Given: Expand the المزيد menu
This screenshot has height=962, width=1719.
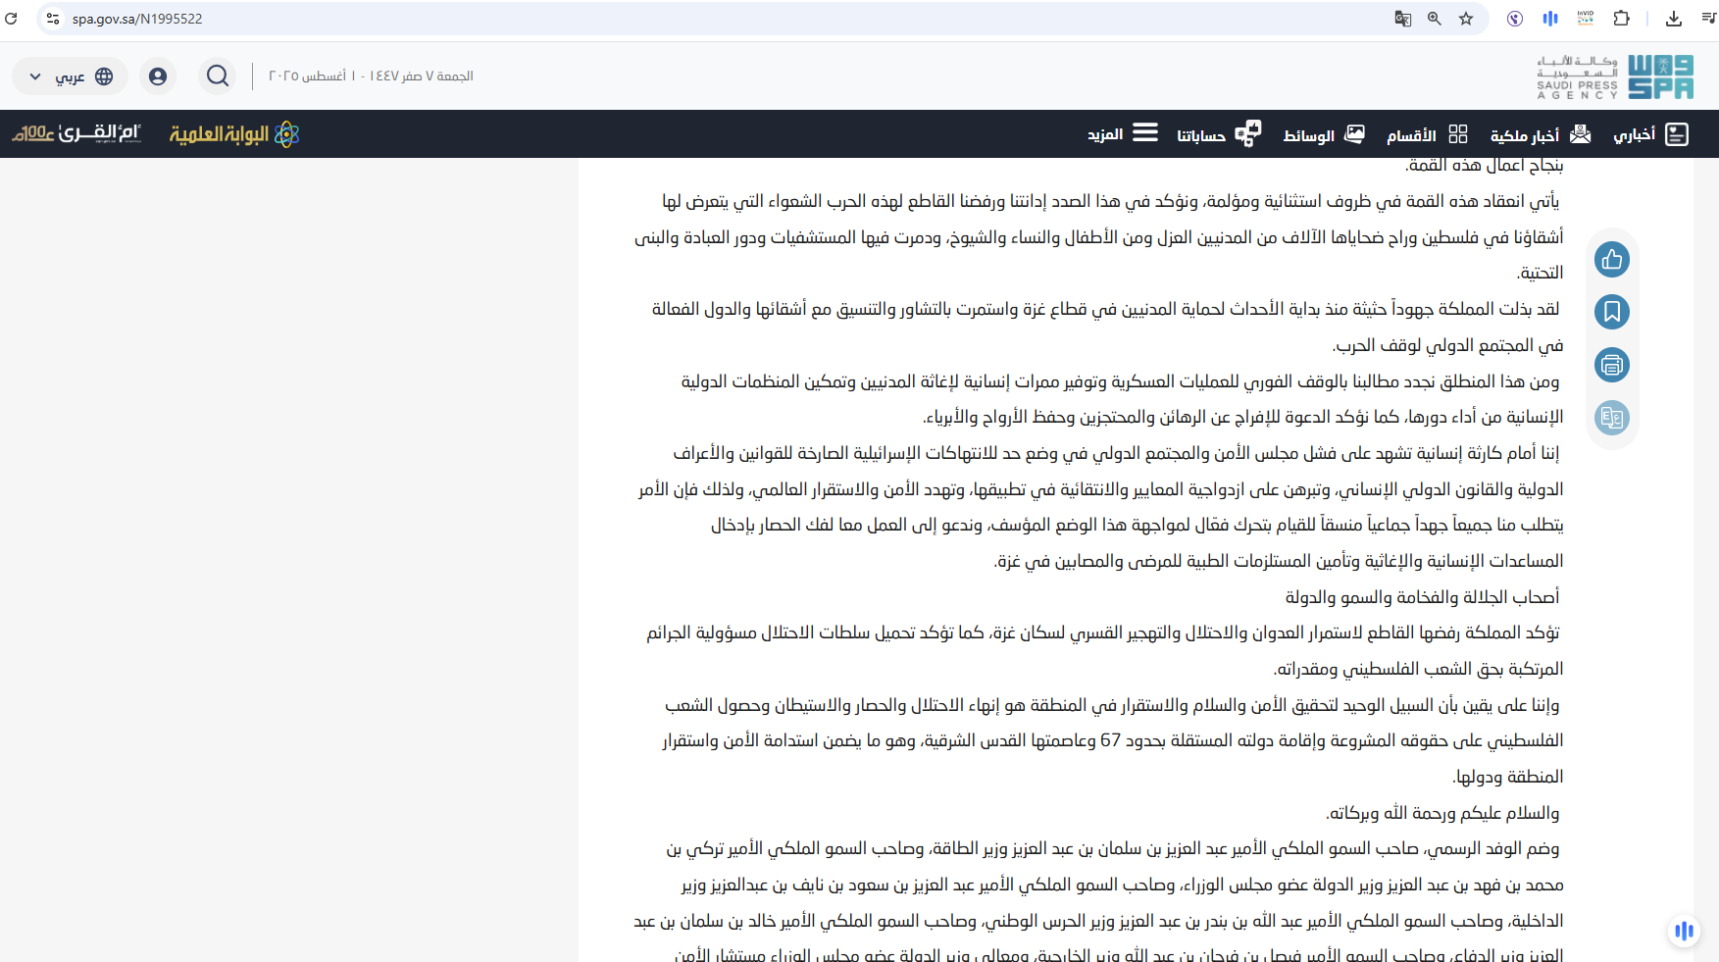Looking at the screenshot, I should [x=1119, y=132].
